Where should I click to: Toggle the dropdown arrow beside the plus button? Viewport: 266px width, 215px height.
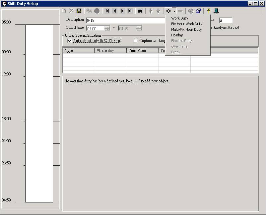[x=174, y=11]
